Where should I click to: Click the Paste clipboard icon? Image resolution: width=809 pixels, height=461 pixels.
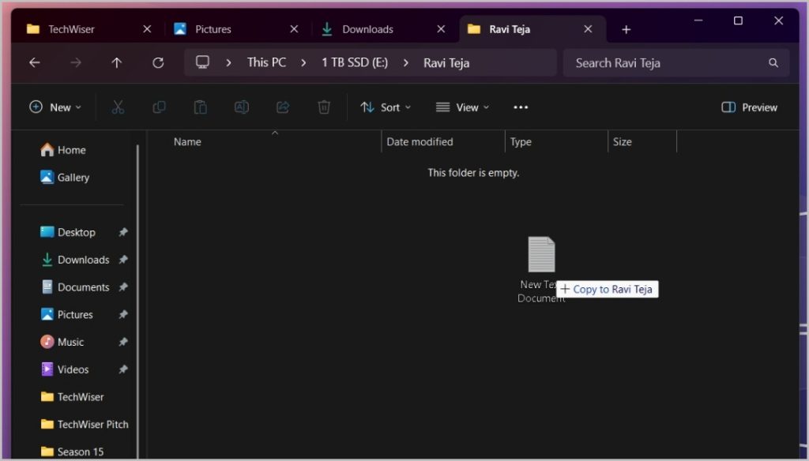200,107
